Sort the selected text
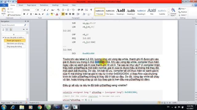Screen dimensions: 197x110 click(x=86, y=10)
